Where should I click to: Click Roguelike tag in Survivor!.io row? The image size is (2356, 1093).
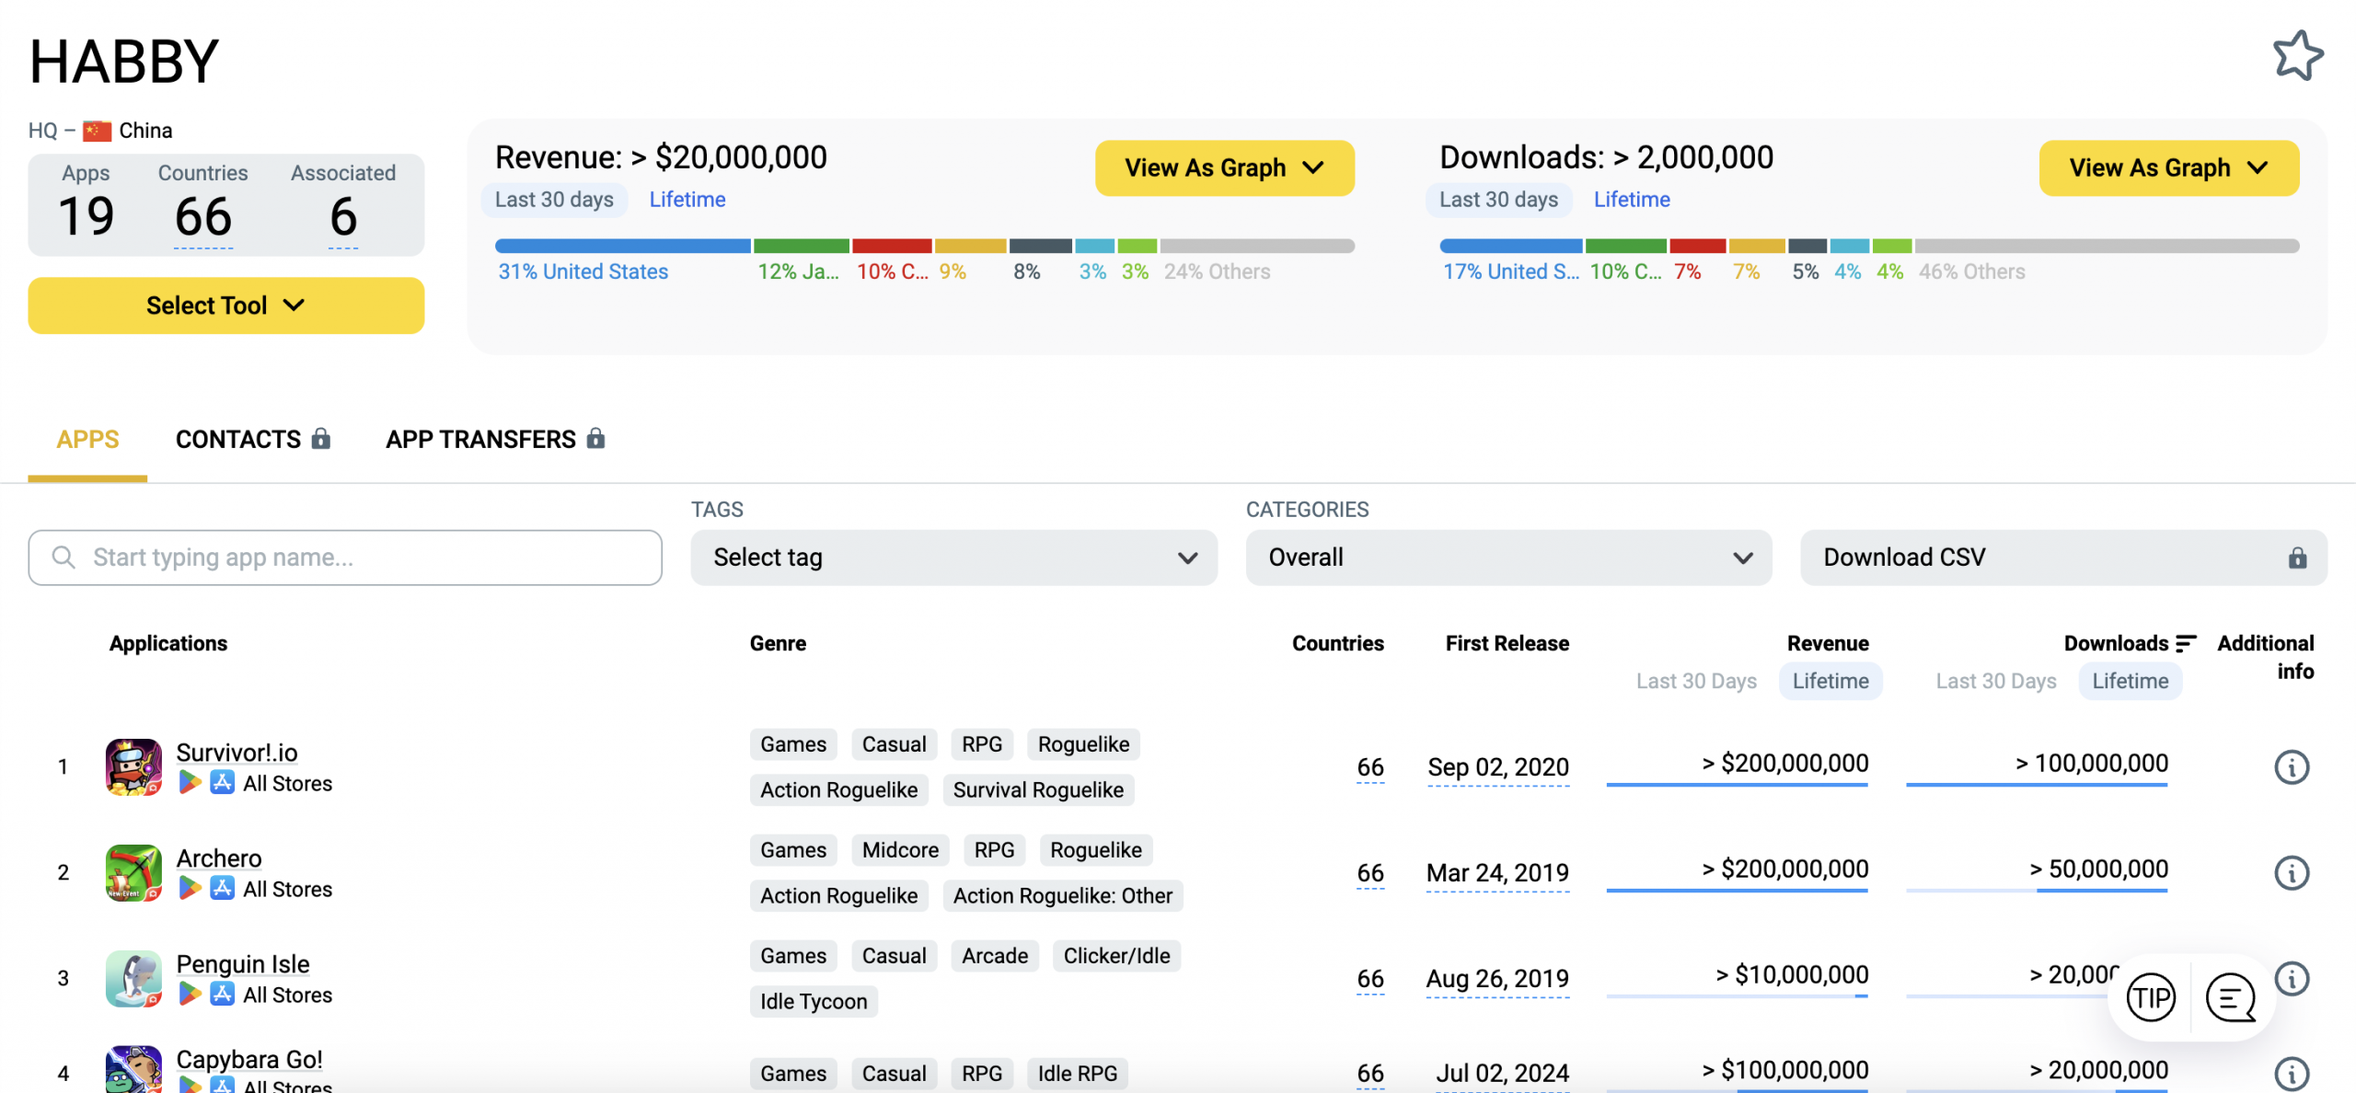click(1083, 744)
